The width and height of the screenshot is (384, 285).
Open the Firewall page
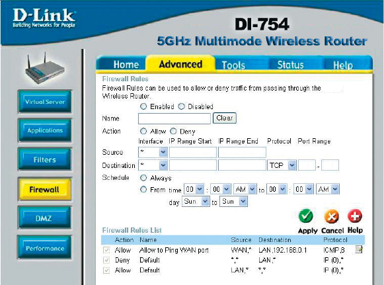point(44,189)
